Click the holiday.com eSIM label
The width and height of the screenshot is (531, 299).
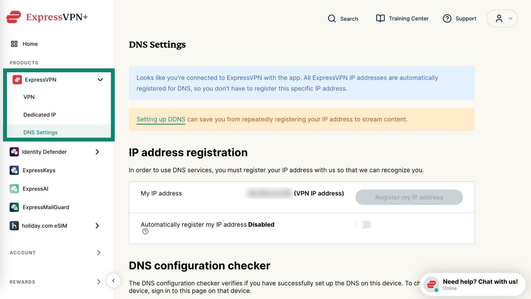(x=44, y=226)
